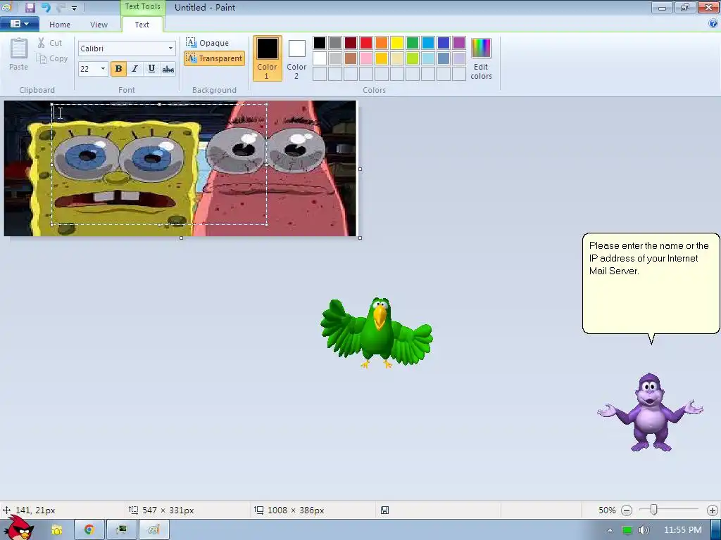The height and width of the screenshot is (540, 721).
Task: Click Bonzi's mail server speech balloon
Action: [651, 283]
